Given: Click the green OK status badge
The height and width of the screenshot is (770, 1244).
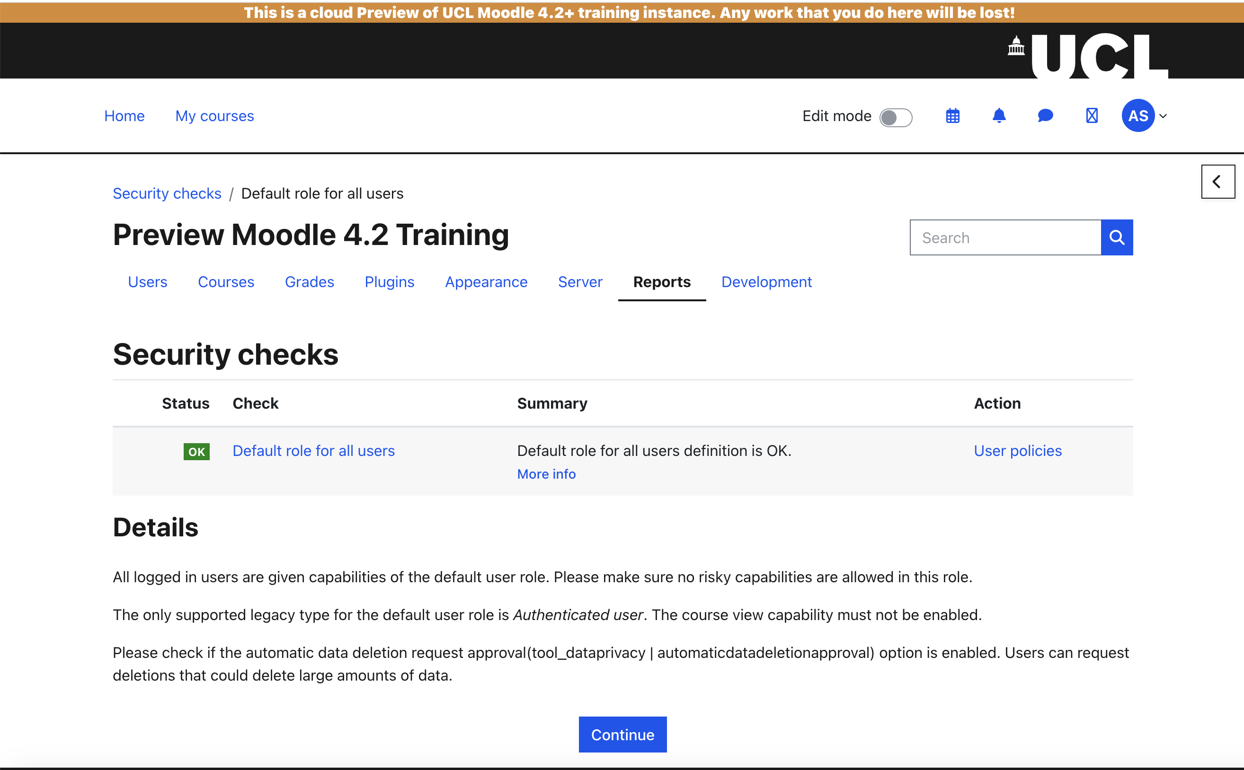Looking at the screenshot, I should [x=196, y=452].
